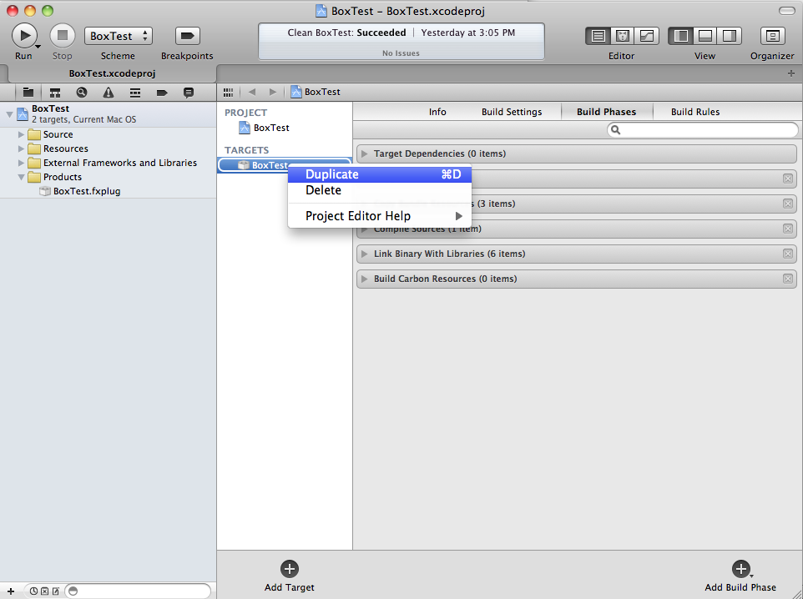Open the Organizer window
This screenshot has height=599, width=803.
[x=772, y=36]
